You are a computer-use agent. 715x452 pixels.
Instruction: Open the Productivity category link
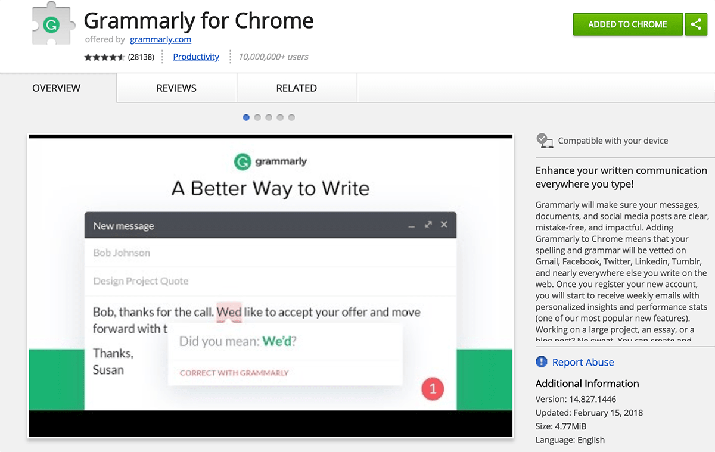point(196,57)
